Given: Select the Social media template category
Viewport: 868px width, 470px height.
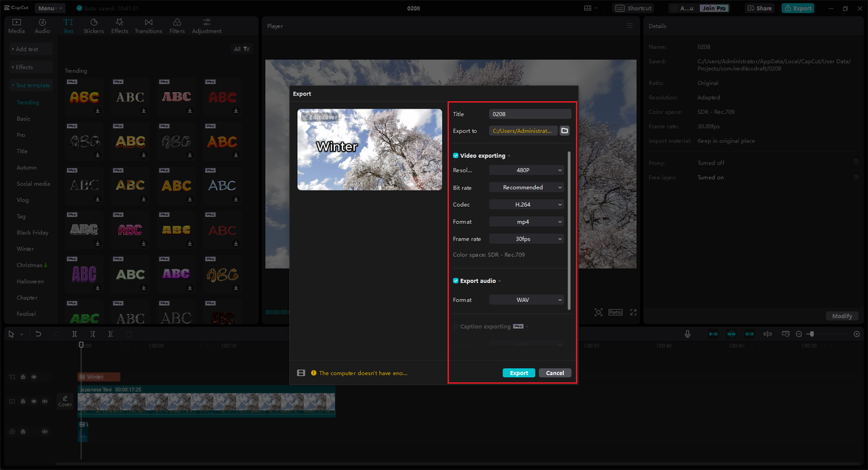Looking at the screenshot, I should [33, 184].
